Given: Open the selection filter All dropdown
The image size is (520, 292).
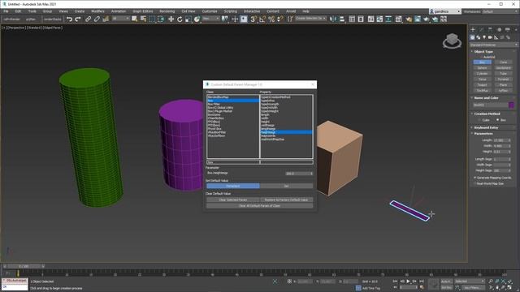Looking at the screenshot, I should [120, 19].
